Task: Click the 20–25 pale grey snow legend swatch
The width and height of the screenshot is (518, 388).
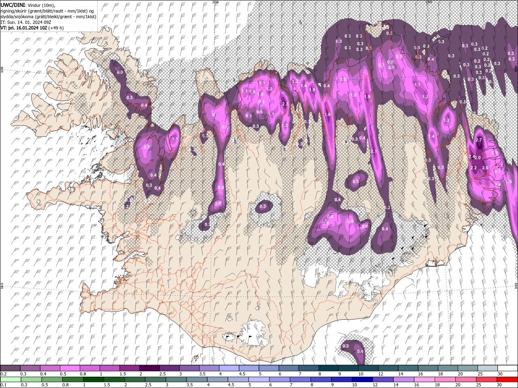Action: (468, 368)
